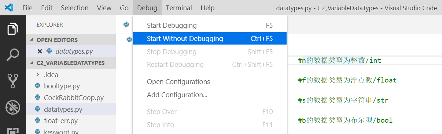Open the Extensions icon in activity bar
The height and width of the screenshot is (134, 442).
click(13, 131)
